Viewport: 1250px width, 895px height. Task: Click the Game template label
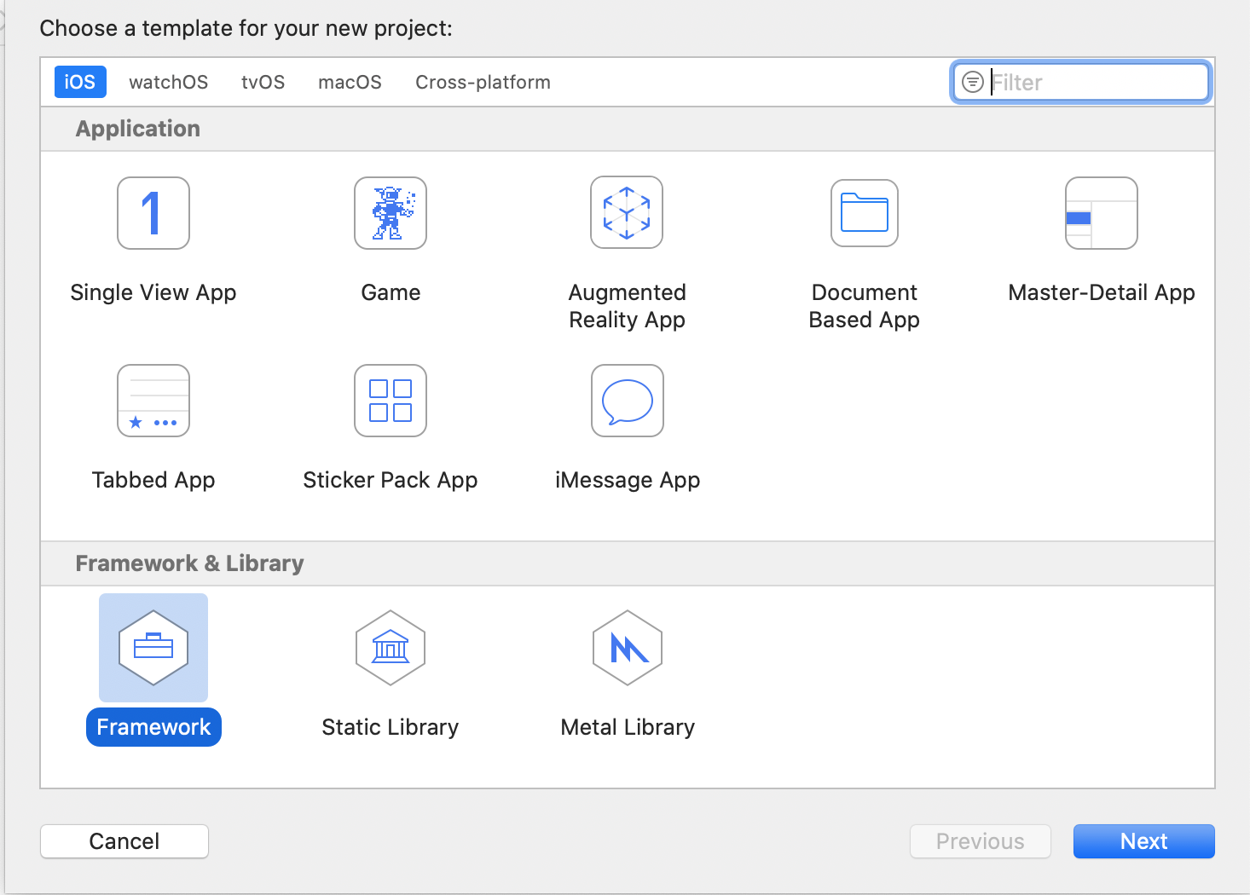(x=391, y=292)
